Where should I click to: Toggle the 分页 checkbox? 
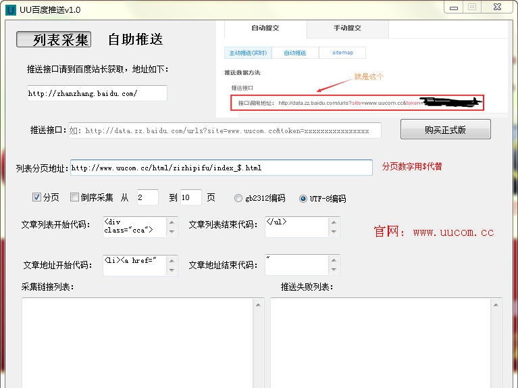point(36,197)
